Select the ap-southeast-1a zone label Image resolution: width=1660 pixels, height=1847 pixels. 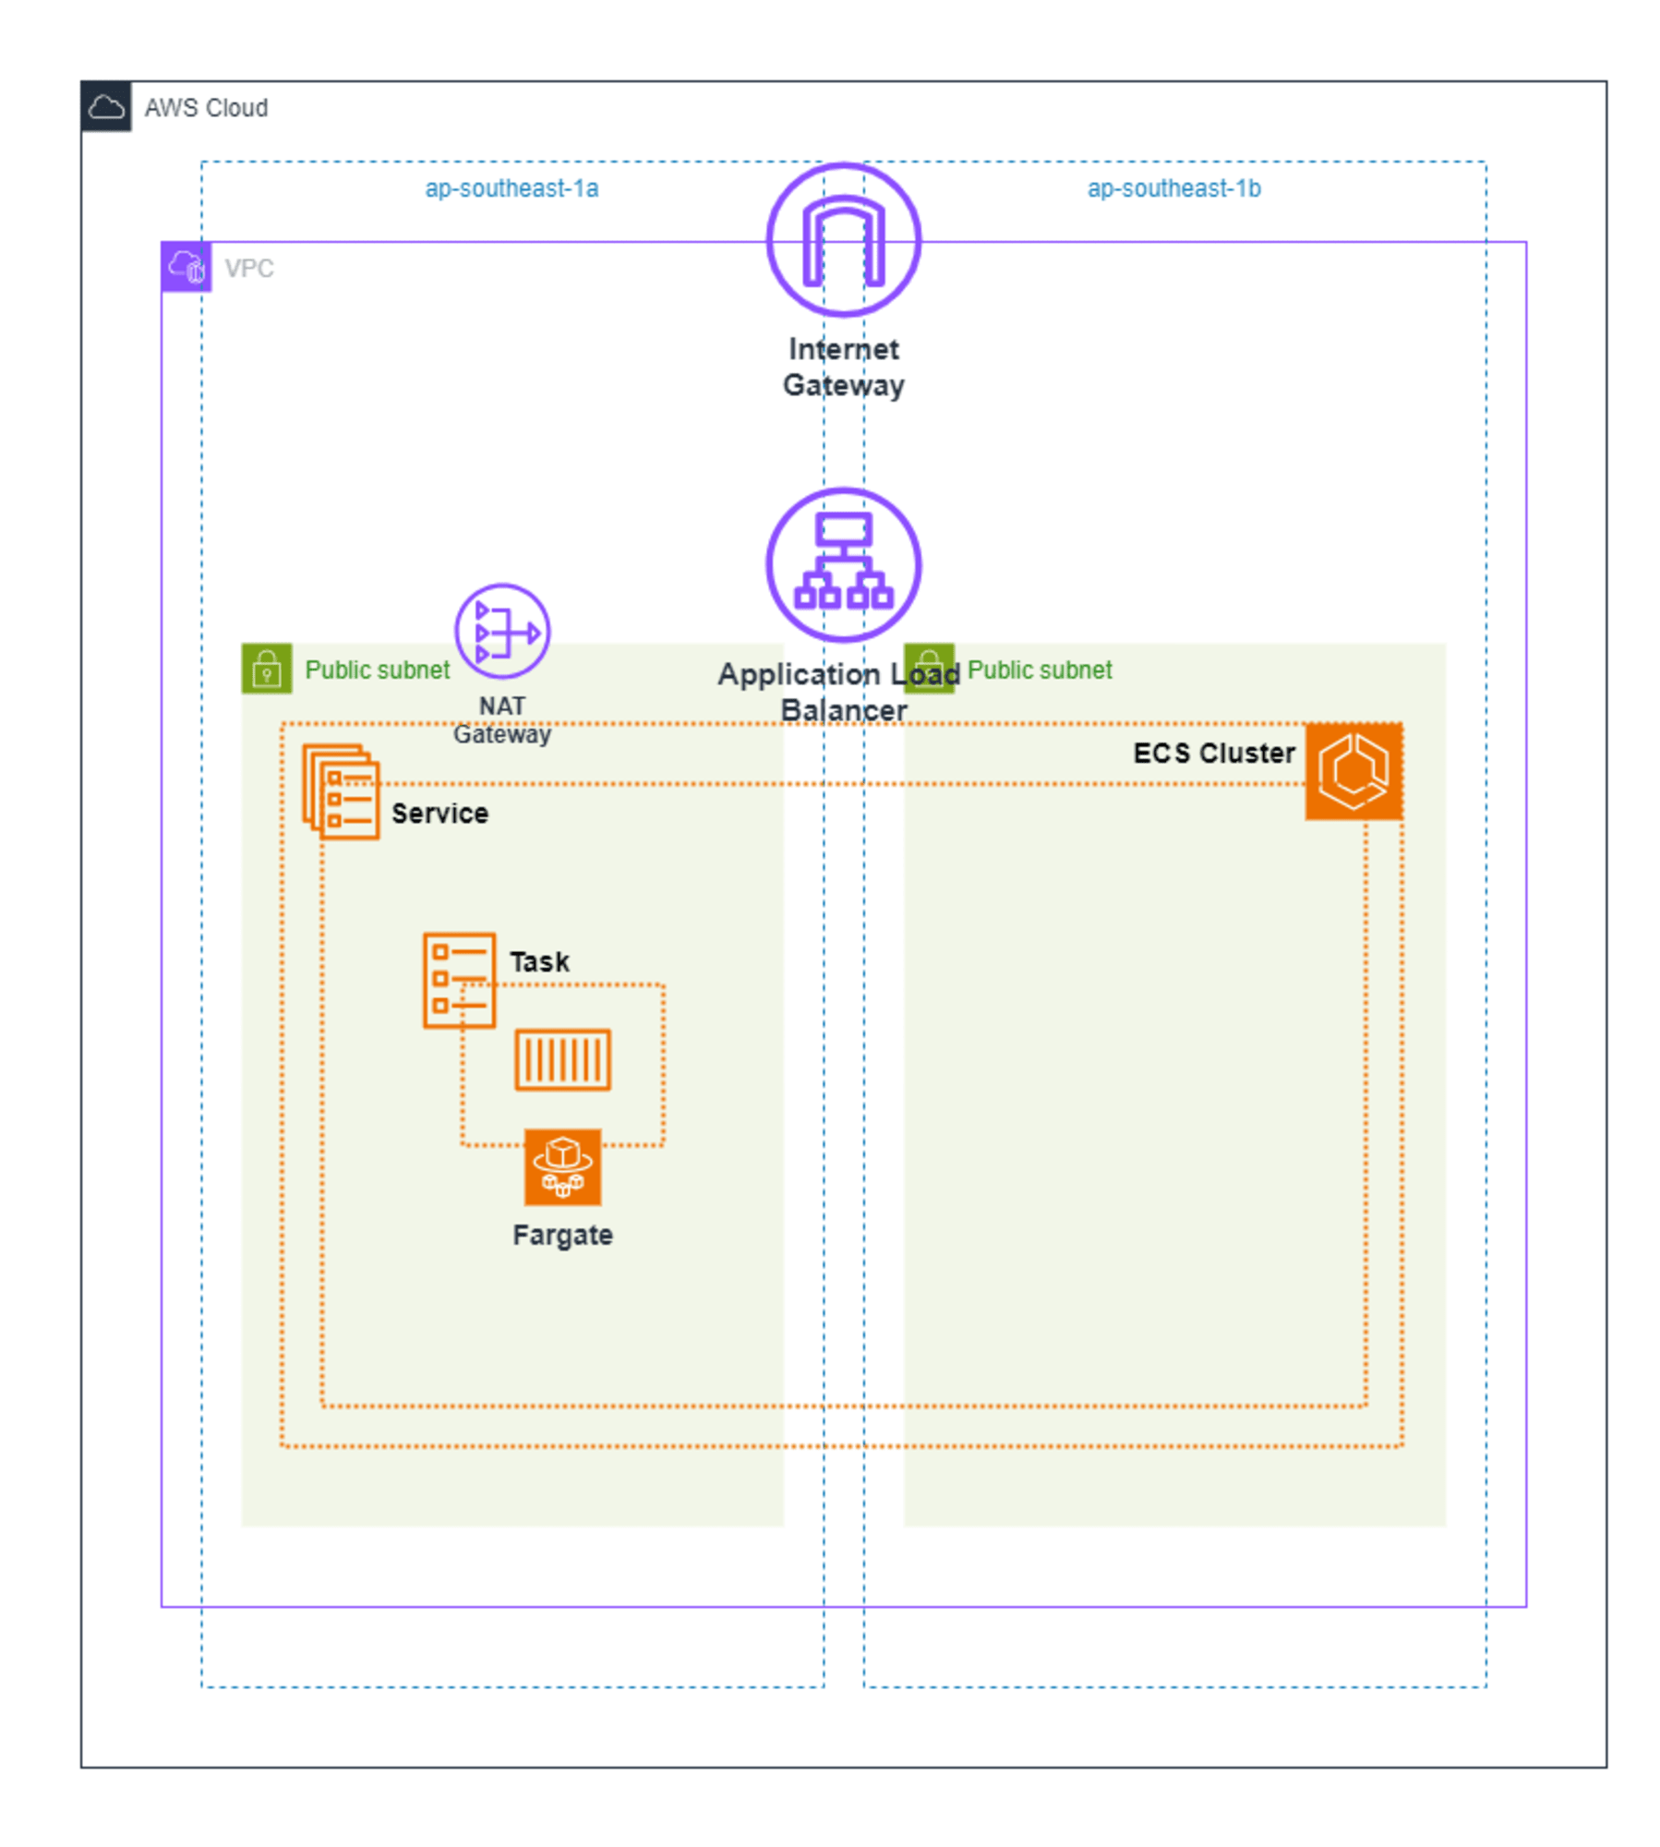511,188
